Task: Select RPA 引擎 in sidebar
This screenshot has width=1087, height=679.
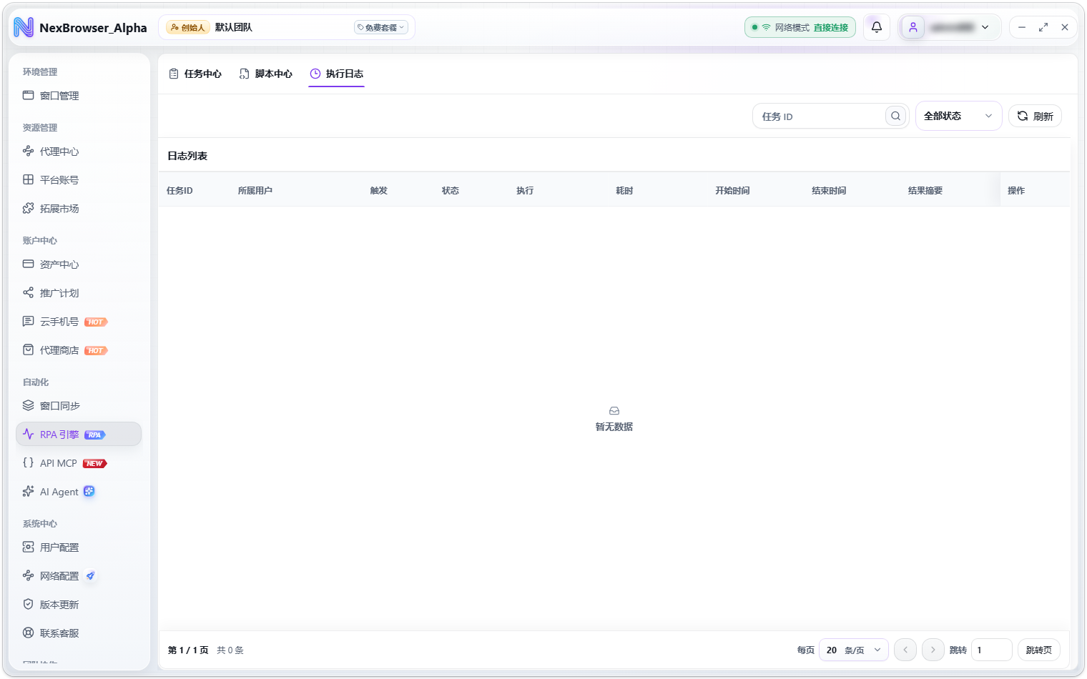Action: (x=79, y=435)
